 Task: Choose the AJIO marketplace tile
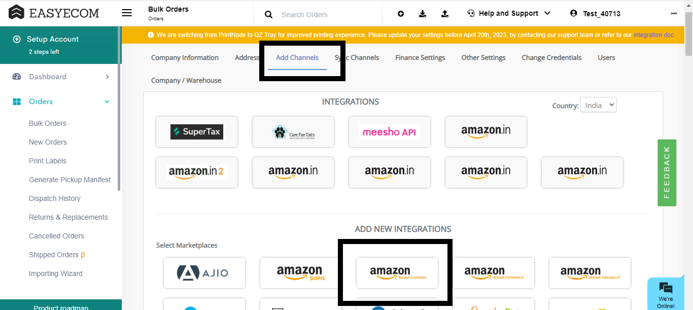(204, 273)
